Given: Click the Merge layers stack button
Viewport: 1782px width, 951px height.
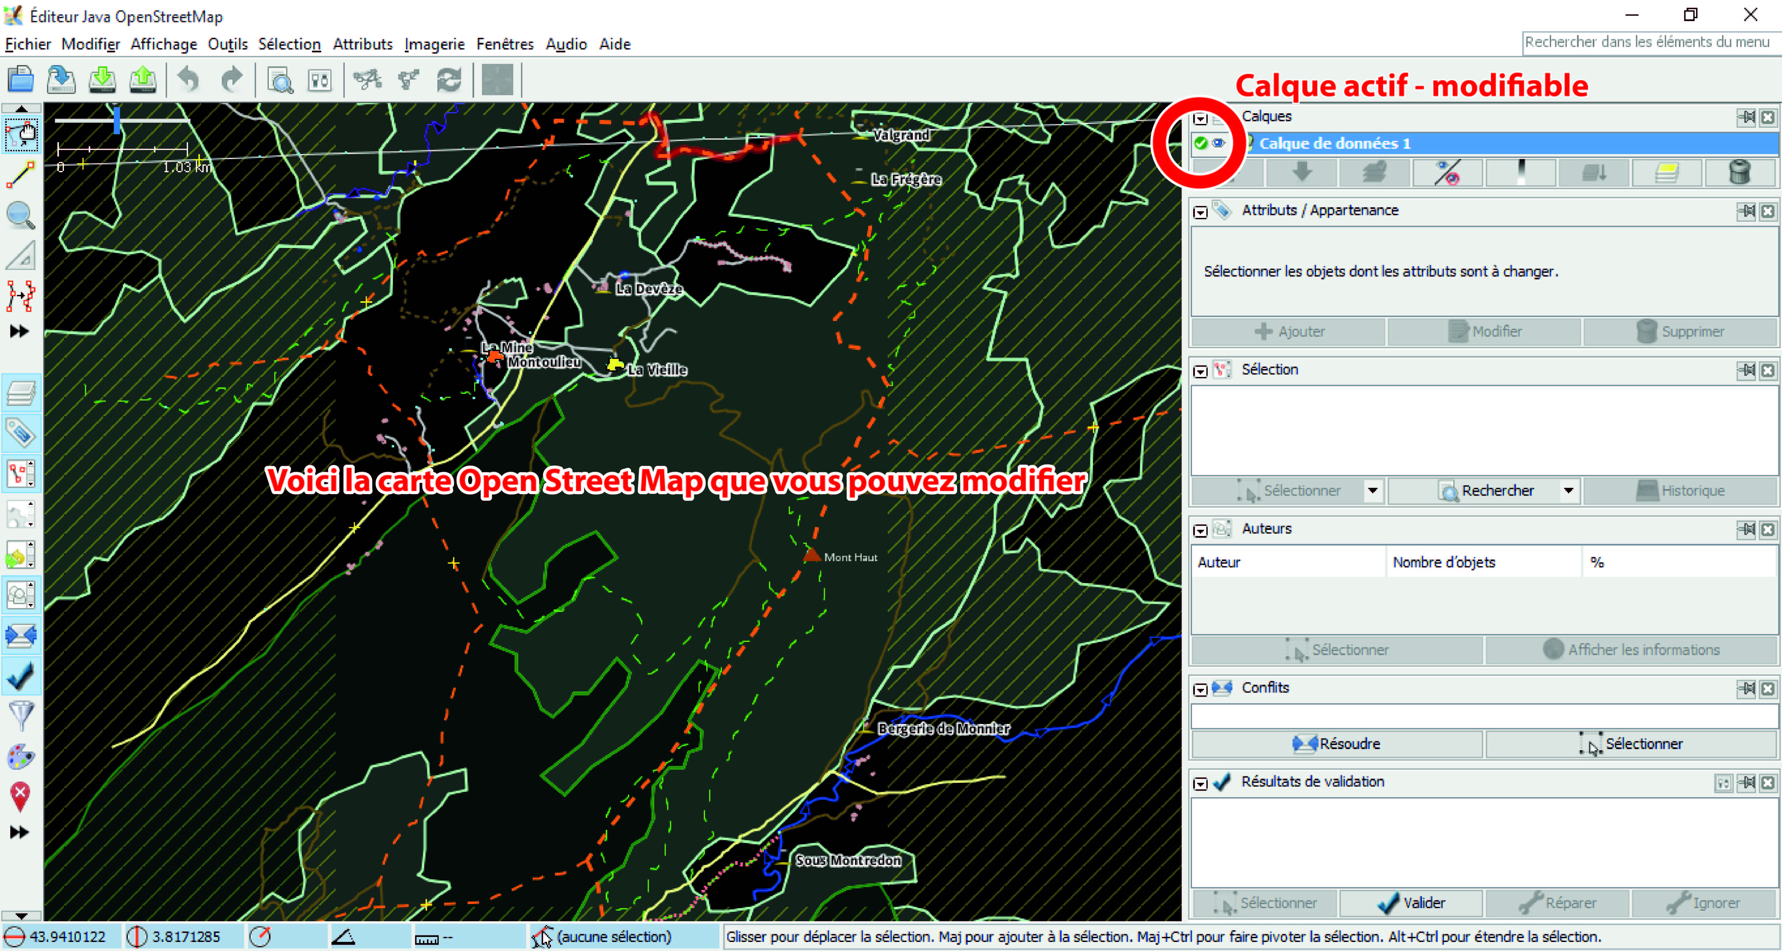Looking at the screenshot, I should pos(1375,172).
